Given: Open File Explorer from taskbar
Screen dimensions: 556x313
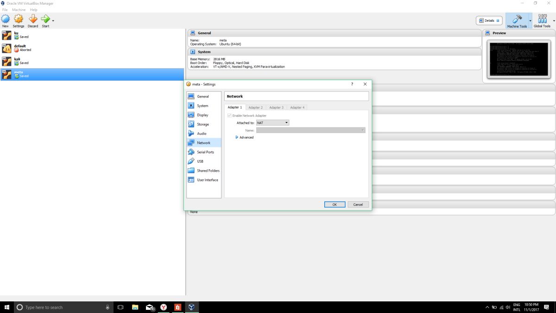Looking at the screenshot, I should coord(135,307).
